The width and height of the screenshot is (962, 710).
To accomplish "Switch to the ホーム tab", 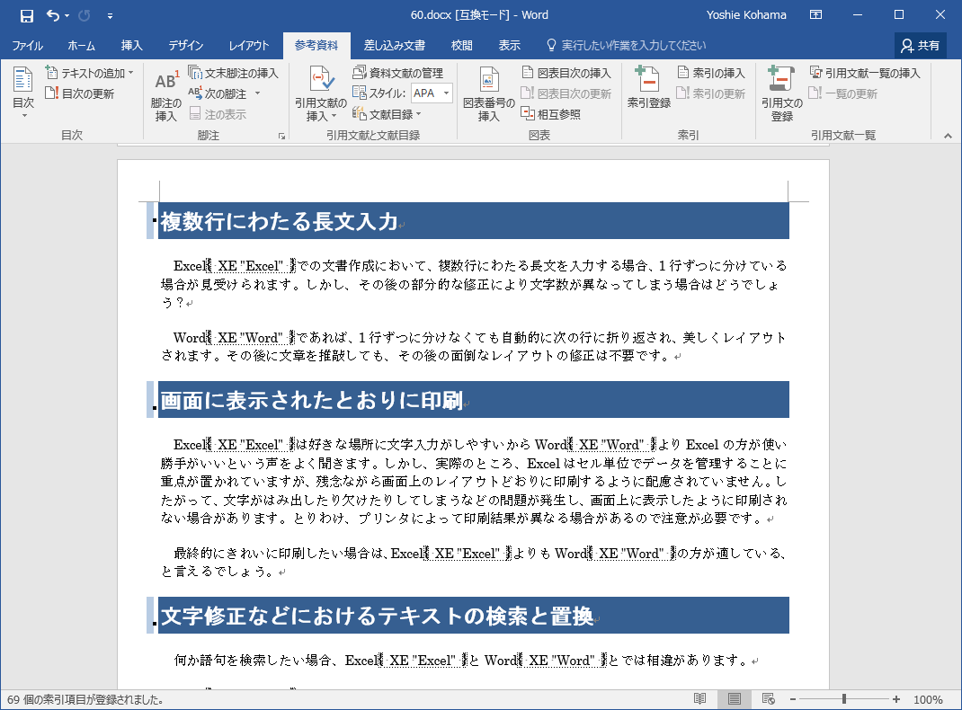I will point(81,45).
